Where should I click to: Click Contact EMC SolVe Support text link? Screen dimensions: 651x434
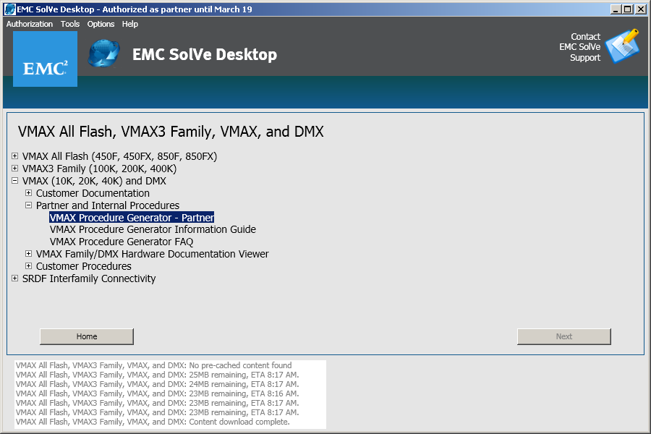[x=580, y=47]
